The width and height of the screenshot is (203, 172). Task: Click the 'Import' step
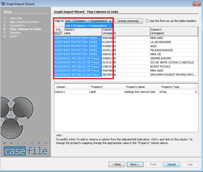[x=14, y=36]
